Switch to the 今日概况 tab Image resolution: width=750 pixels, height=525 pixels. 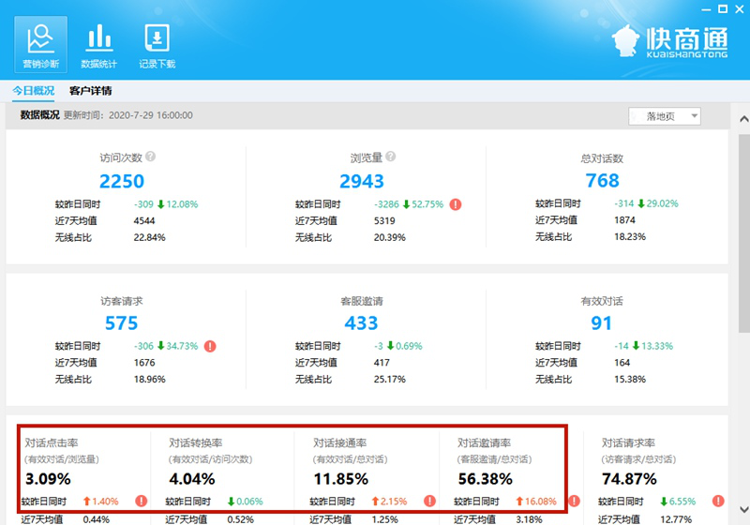pos(33,91)
